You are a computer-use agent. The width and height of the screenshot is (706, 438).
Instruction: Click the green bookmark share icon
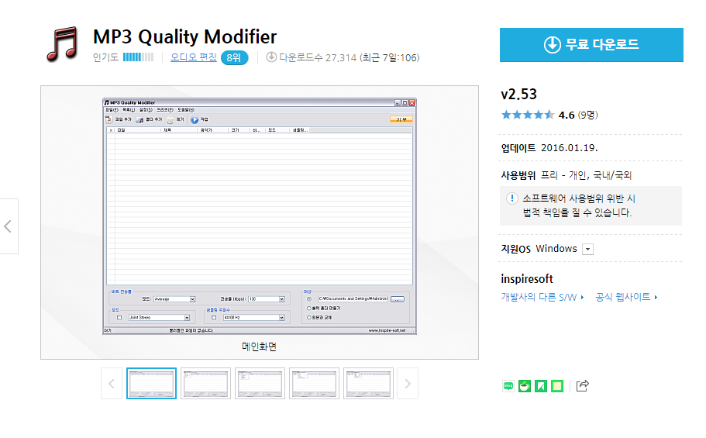coord(541,386)
